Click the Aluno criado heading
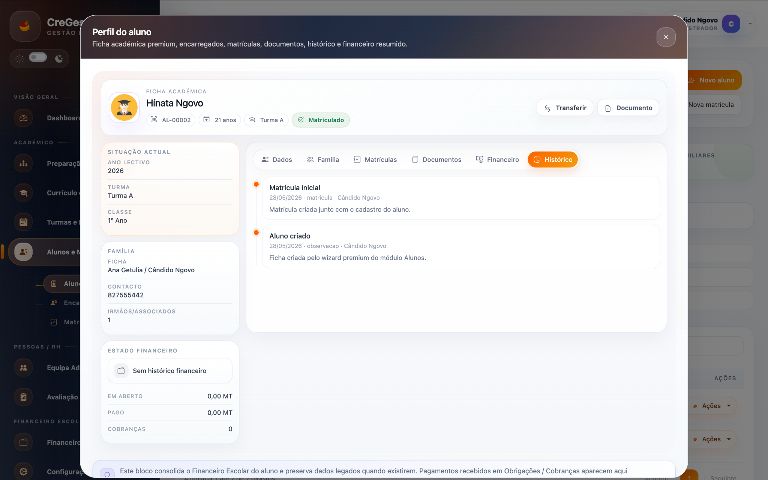This screenshot has width=768, height=480. tap(290, 236)
